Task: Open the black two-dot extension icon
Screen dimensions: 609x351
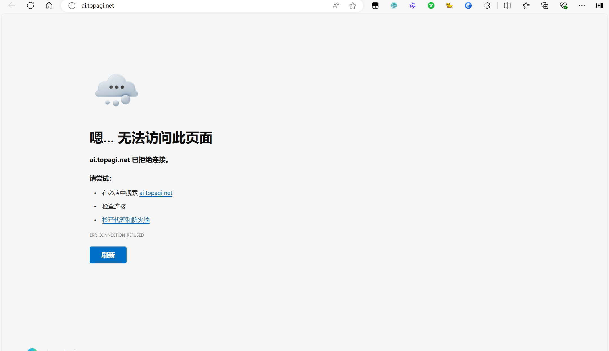Action: point(375,6)
